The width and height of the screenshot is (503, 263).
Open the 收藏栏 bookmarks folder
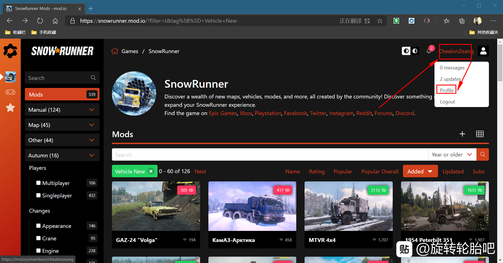[15, 32]
